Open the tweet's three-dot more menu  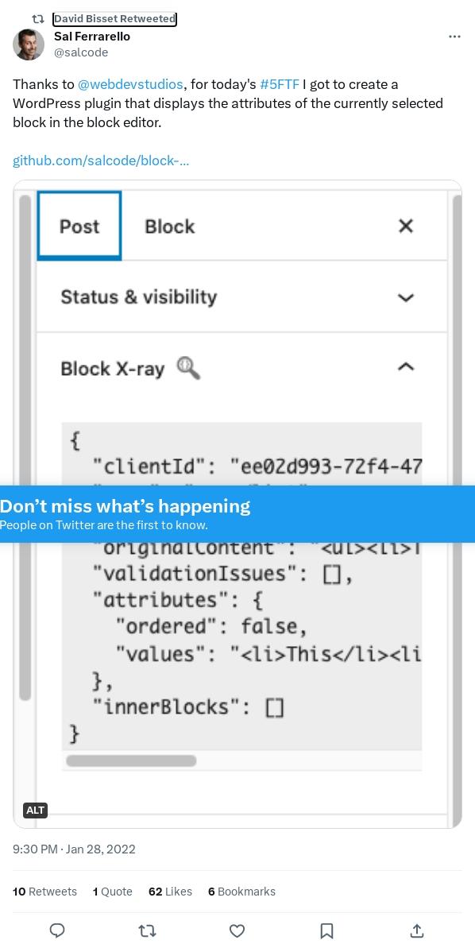click(x=455, y=37)
